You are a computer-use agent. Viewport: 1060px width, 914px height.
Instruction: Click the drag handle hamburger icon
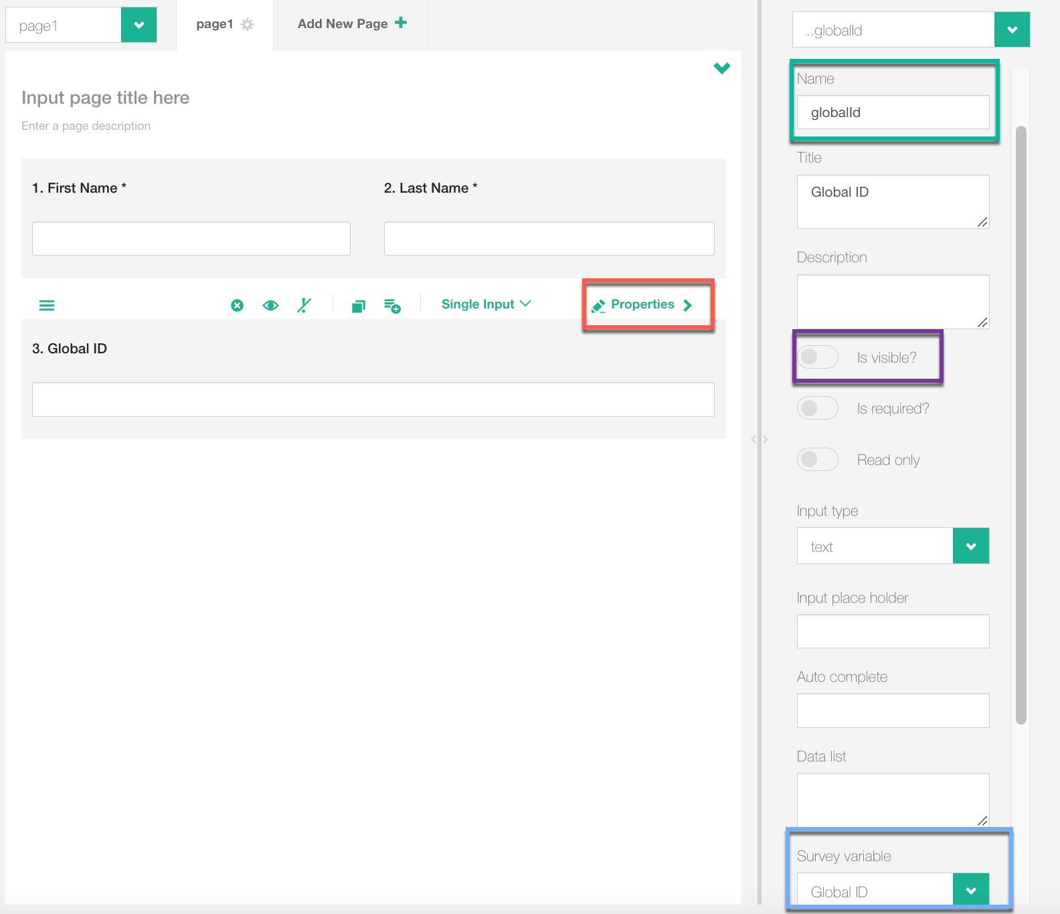47,306
